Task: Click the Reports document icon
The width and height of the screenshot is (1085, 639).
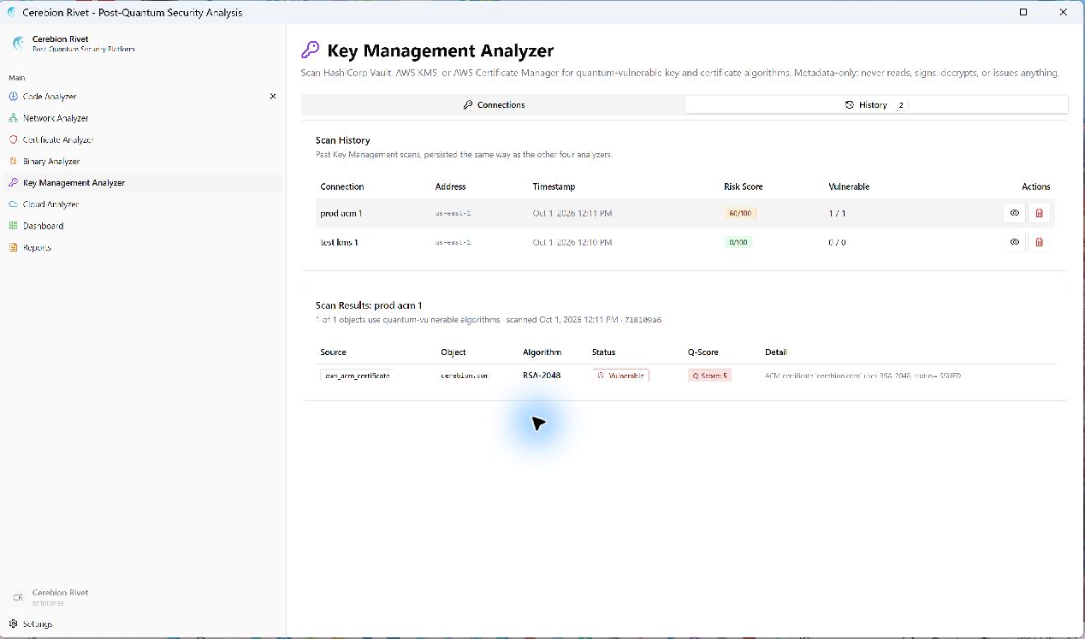Action: (13, 247)
